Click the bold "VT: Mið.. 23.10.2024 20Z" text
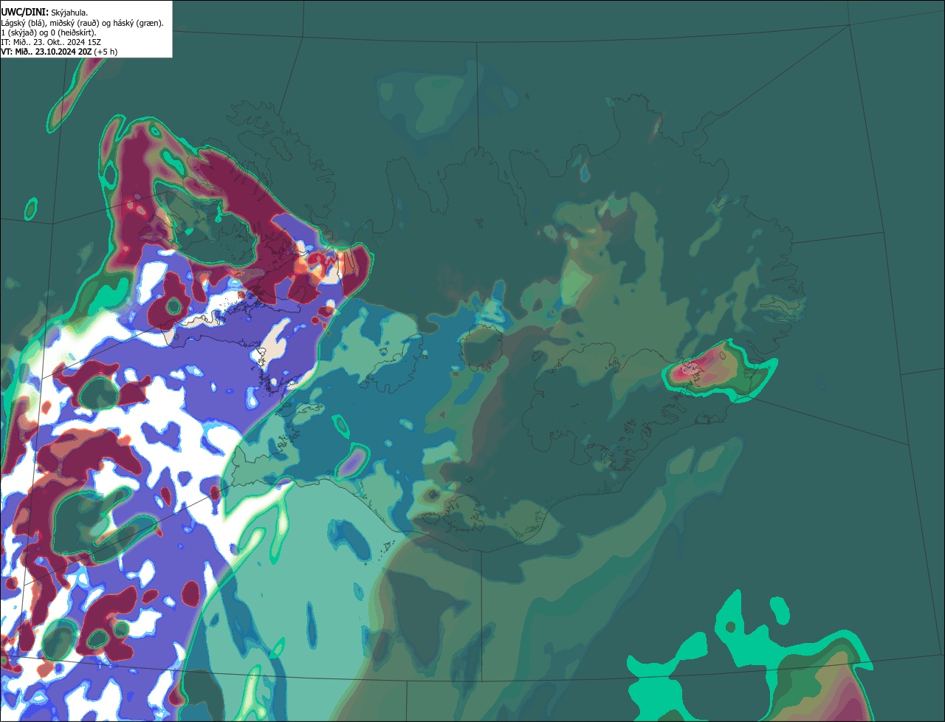The height and width of the screenshot is (722, 945). click(47, 52)
